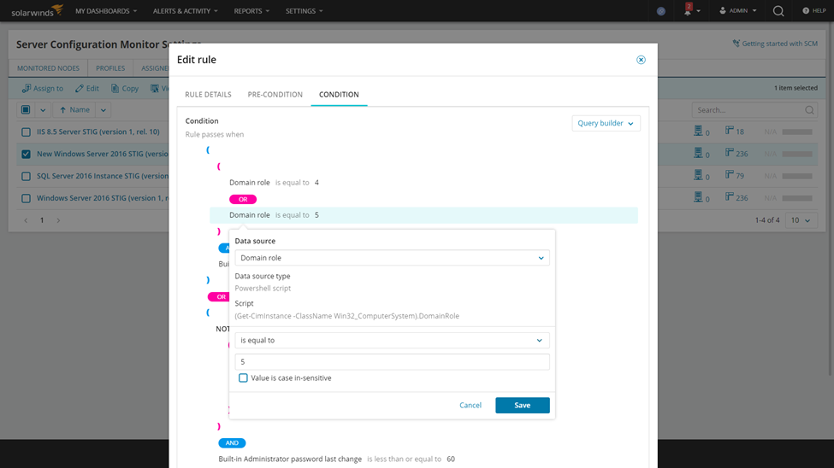The image size is (834, 468).
Task: Open the notifications bell icon
Action: click(688, 10)
